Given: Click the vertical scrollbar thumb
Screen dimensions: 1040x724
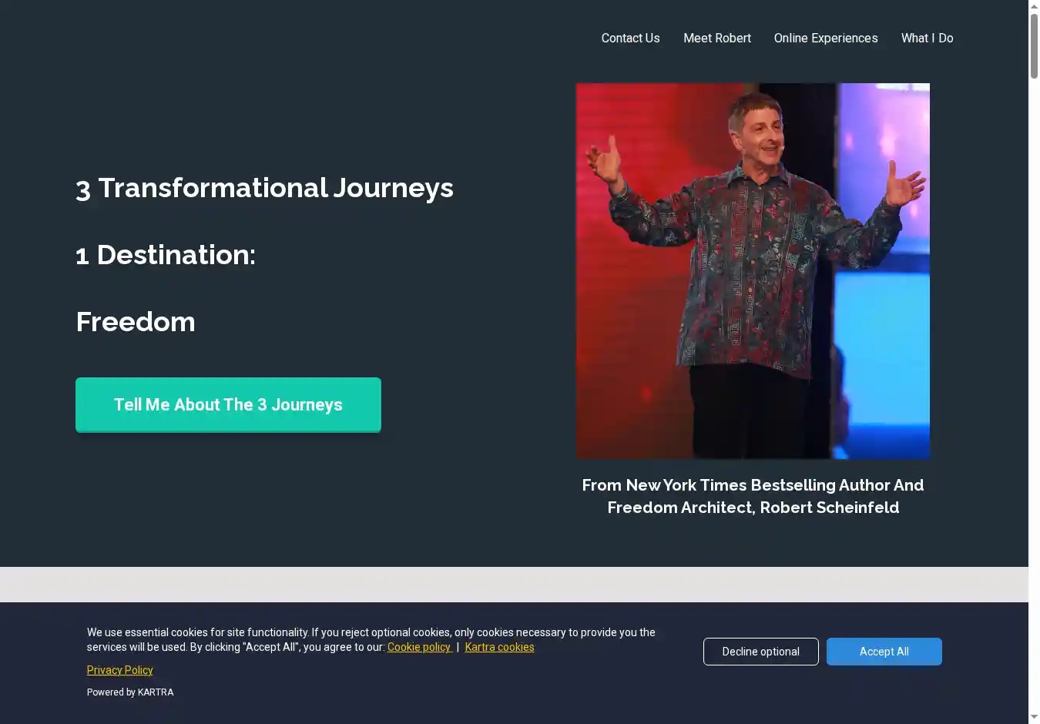Looking at the screenshot, I should (x=1034, y=46).
